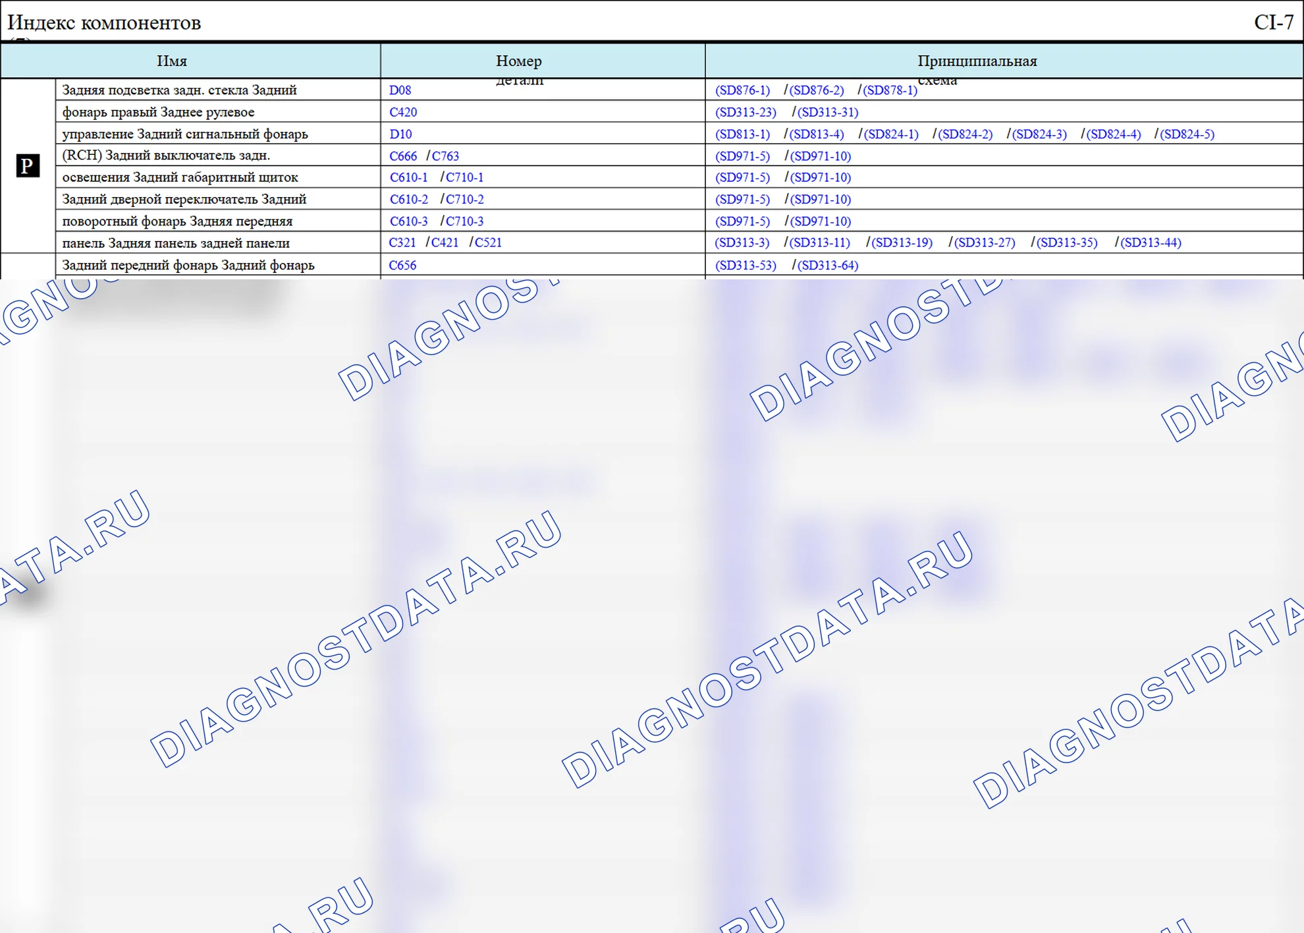Open part number link C321
1304x933 pixels.
[x=402, y=242]
